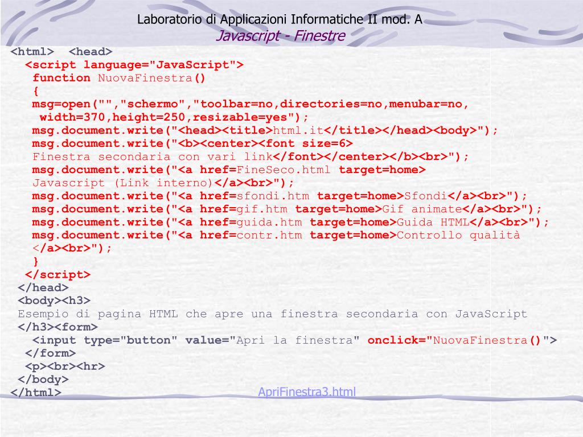The image size is (583, 437).
Task: Click the line with 'href=guida.htm'
Action: 290,222
